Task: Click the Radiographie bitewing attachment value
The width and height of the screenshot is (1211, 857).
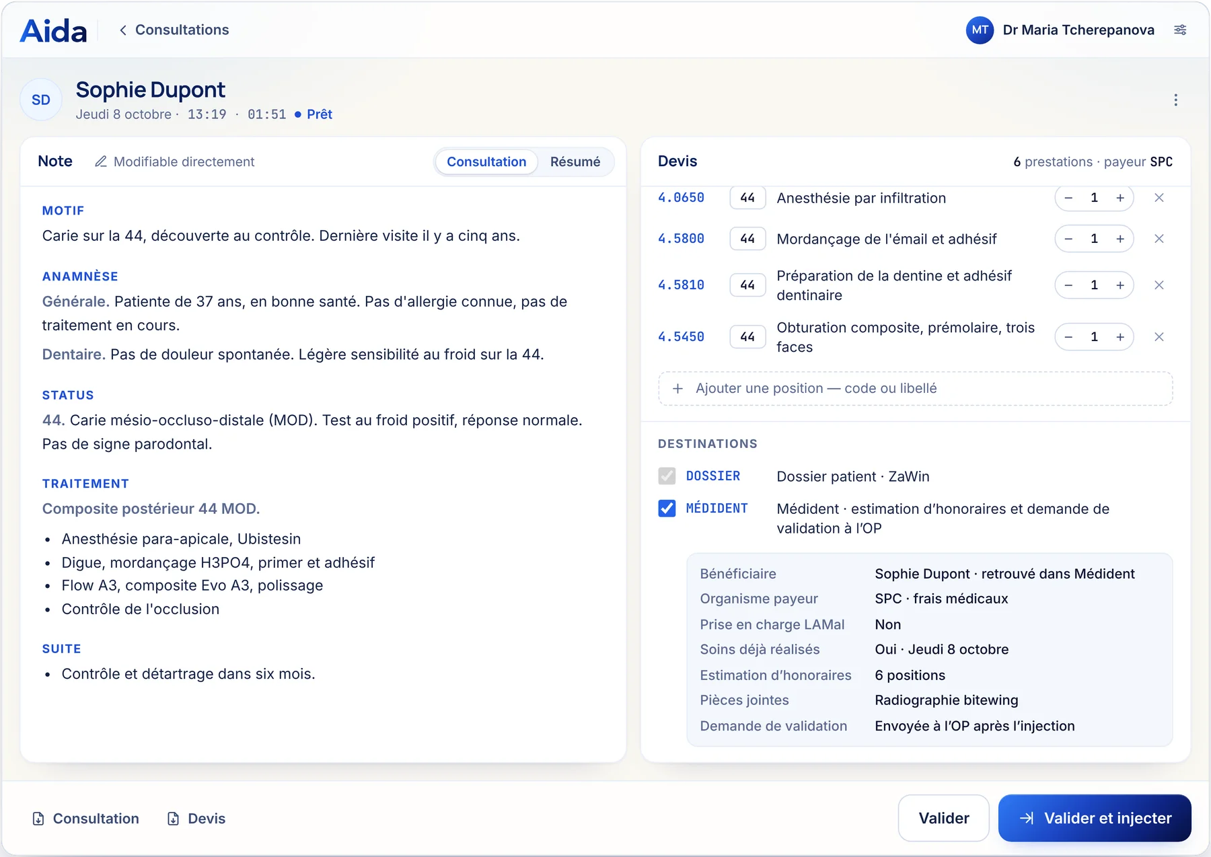Action: click(947, 700)
